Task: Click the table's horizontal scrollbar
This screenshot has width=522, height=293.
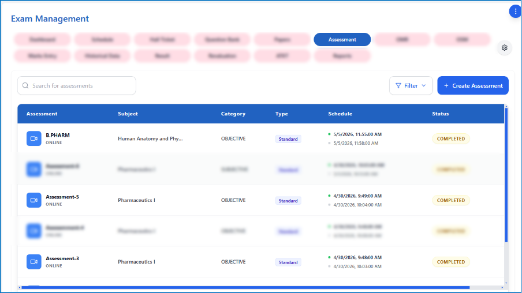Action: point(245,287)
